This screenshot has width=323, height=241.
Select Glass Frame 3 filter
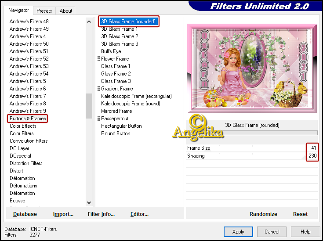[116, 81]
